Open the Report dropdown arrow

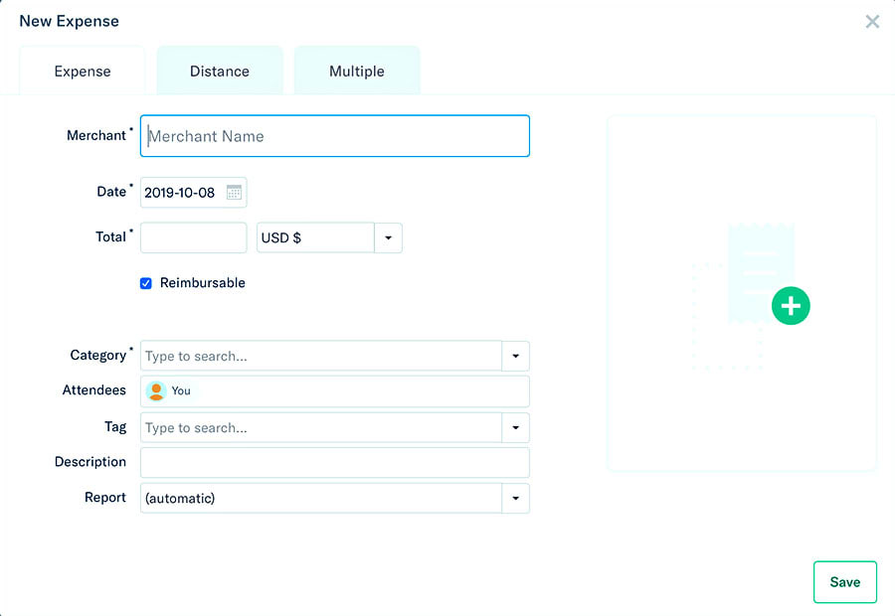point(515,498)
